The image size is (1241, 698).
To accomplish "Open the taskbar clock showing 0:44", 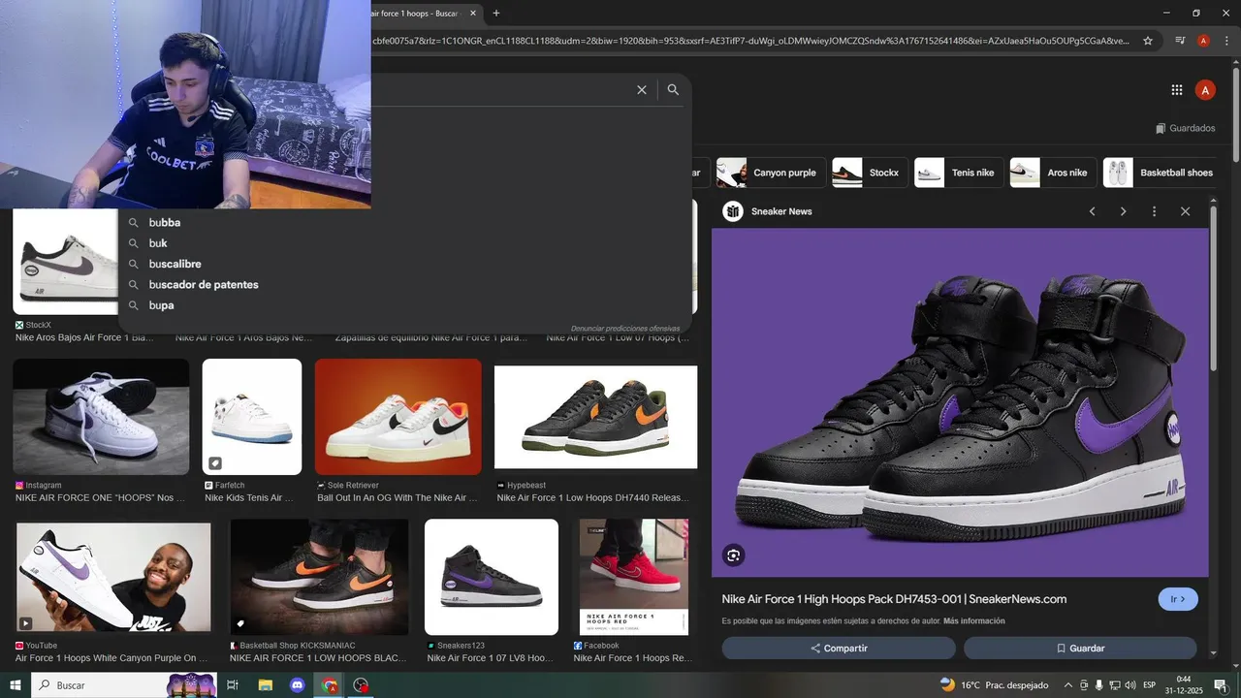I will [1184, 685].
